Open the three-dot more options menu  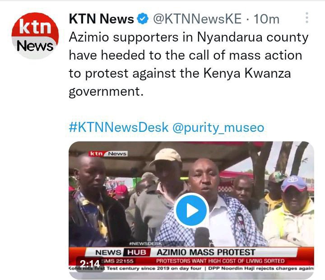(307, 18)
